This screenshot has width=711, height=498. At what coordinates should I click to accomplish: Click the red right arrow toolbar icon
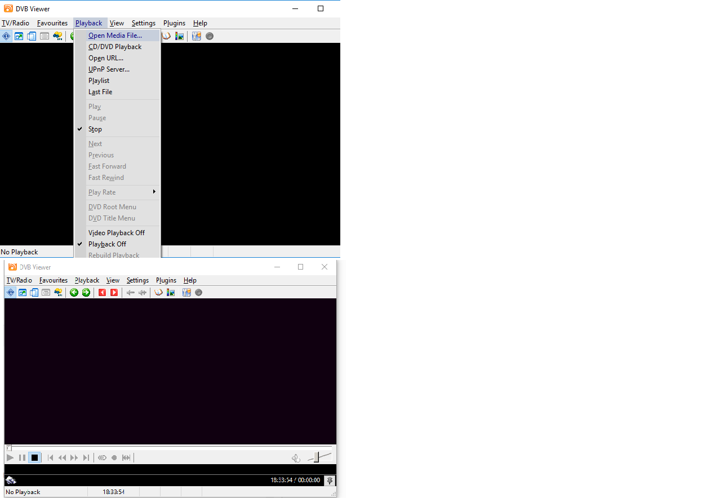[x=114, y=292]
